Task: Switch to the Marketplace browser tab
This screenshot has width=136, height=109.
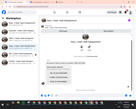Action: click(x=42, y=2)
